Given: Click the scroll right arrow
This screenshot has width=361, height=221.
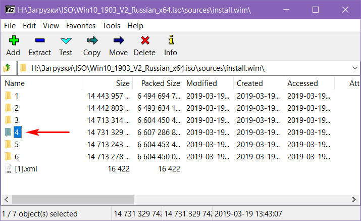Looking at the screenshot, I should point(354,199).
